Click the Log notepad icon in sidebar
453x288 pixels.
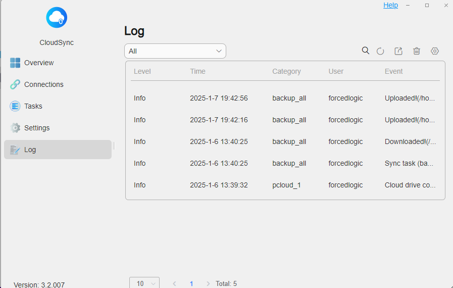[x=15, y=150]
